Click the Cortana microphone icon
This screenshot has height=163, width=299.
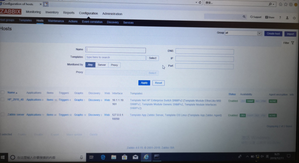[81, 157]
